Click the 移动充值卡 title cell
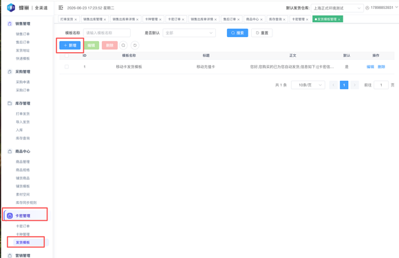The height and width of the screenshot is (258, 399). click(x=206, y=67)
